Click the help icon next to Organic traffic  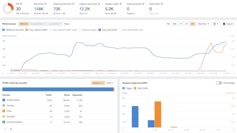tap(121, 4)
